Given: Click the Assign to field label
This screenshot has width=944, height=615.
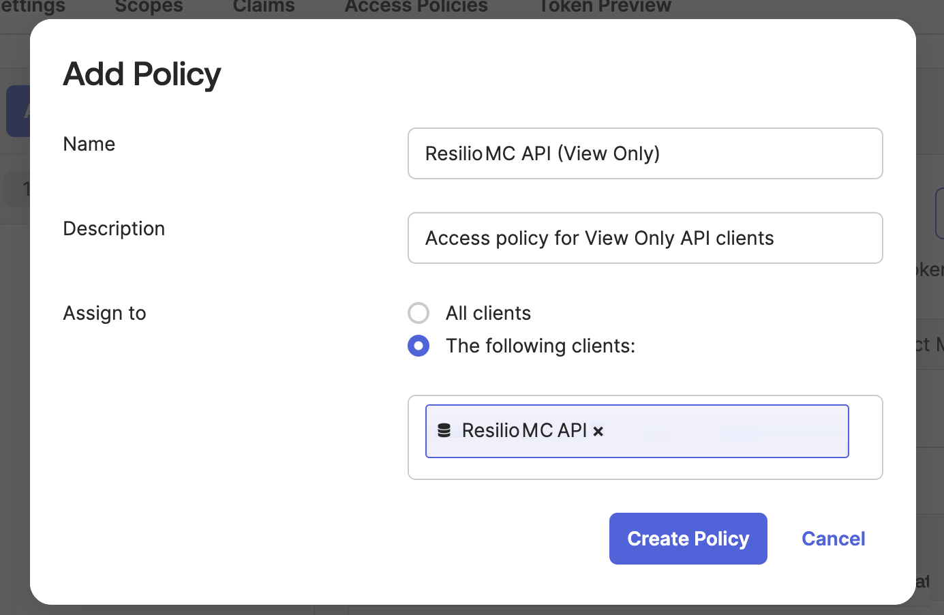Looking at the screenshot, I should click(x=104, y=313).
